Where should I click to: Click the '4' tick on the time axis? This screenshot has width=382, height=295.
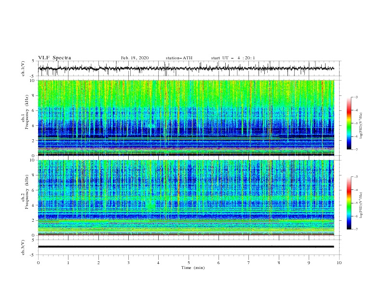point(158,263)
